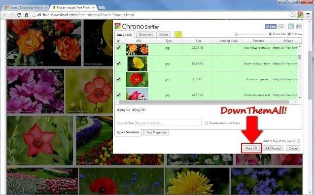Uncheck the flower yellow nature row checkbox
Viewport: 314px width, 195px height.
[118, 64]
